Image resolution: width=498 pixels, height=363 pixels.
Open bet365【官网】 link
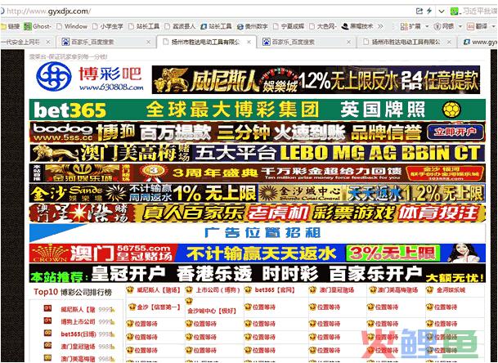[275, 289]
